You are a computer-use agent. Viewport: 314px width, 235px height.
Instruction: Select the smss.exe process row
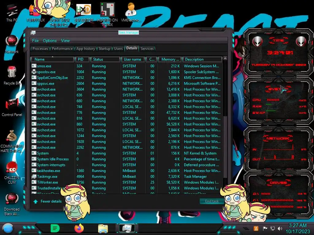click(127, 66)
